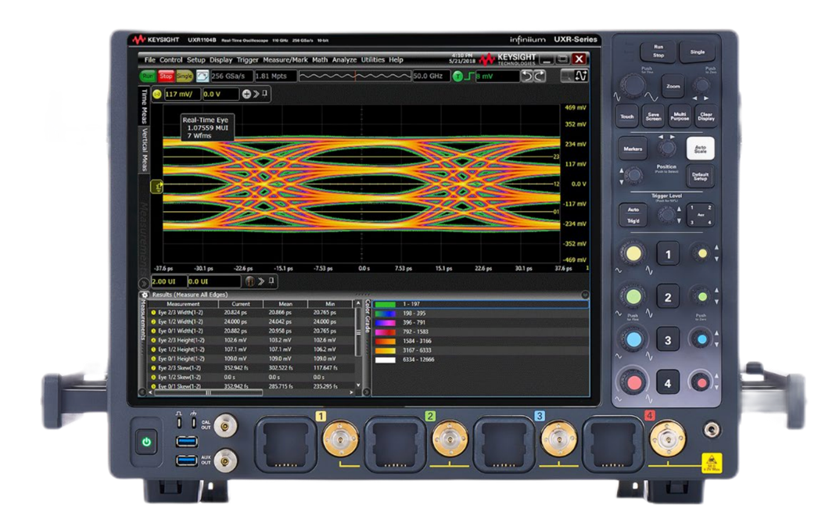Expand vertical settings via double chevron arrow
Image resolution: width=818 pixels, height=519 pixels.
click(257, 94)
